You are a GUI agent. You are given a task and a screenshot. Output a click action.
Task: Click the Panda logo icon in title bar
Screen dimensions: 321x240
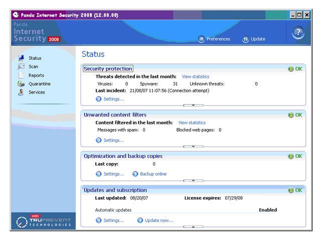click(x=16, y=14)
